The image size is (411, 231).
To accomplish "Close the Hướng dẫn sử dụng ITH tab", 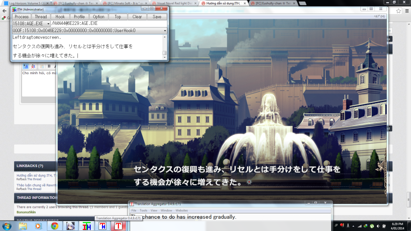I will point(244,3).
